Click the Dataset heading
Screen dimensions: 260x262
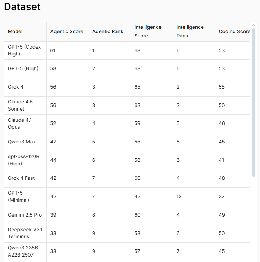[22, 6]
